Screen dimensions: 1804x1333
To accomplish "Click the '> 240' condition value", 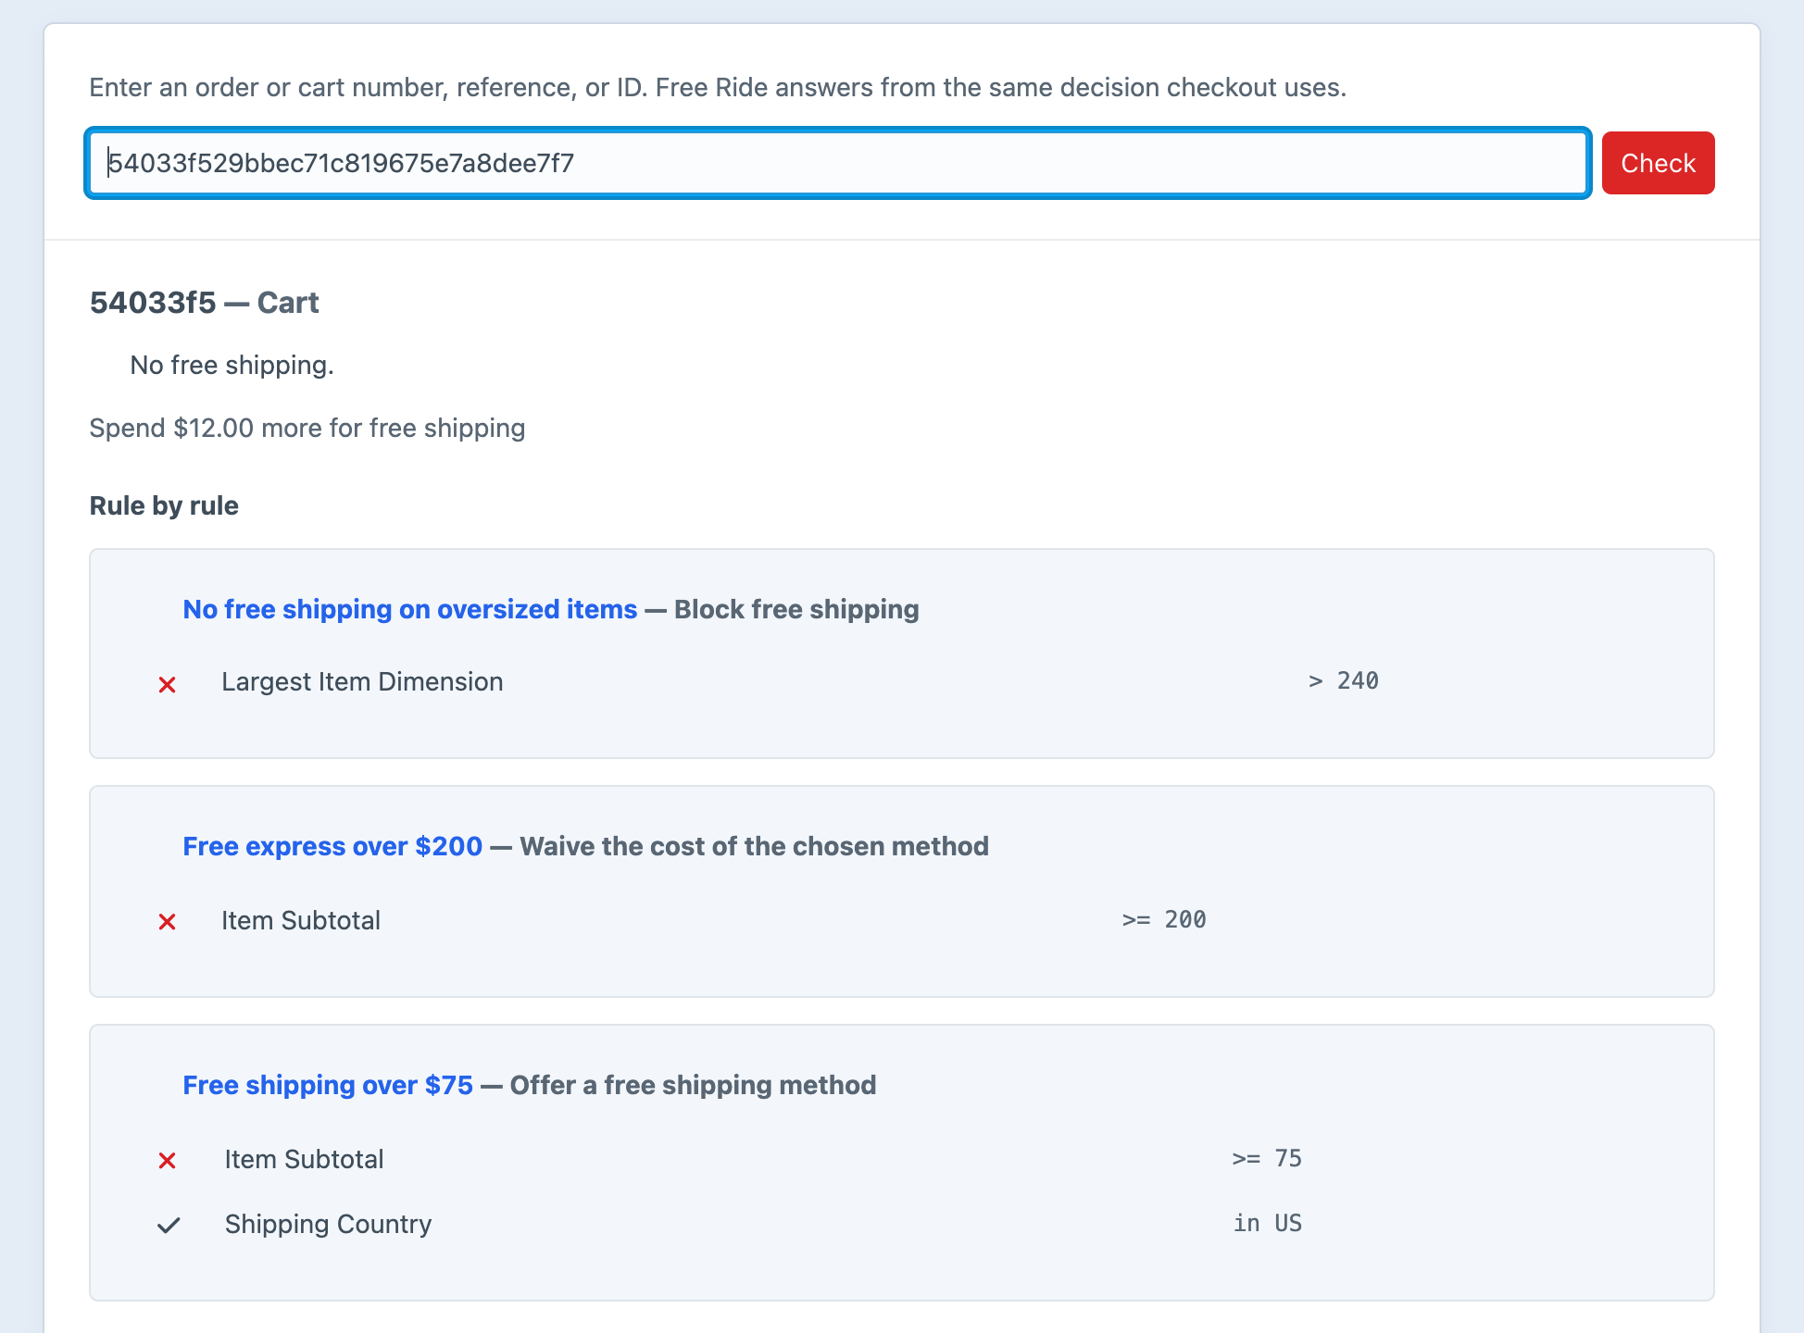I will (1343, 680).
